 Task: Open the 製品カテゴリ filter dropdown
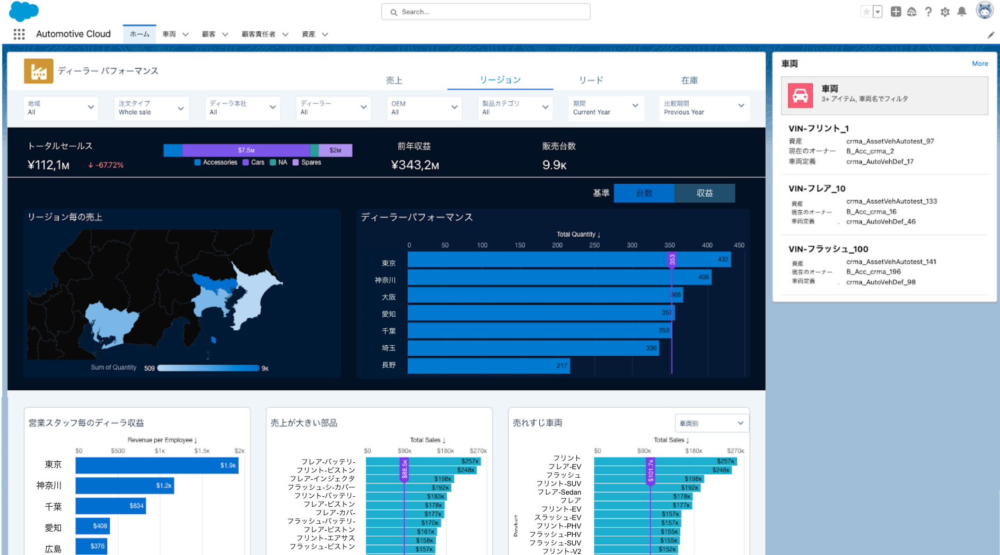pyautogui.click(x=515, y=108)
